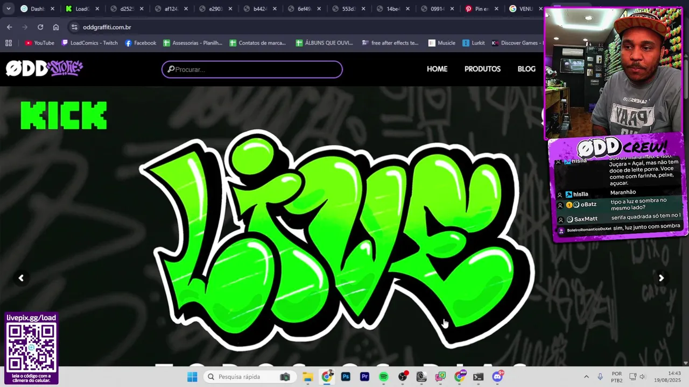Open the Assessorias - Planilh... bookmark
Screen dimensions: 689x387
(192, 43)
